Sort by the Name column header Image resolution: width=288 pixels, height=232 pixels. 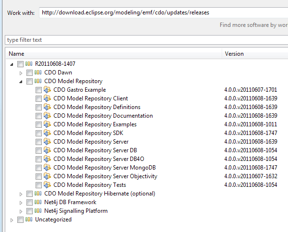click(113, 54)
